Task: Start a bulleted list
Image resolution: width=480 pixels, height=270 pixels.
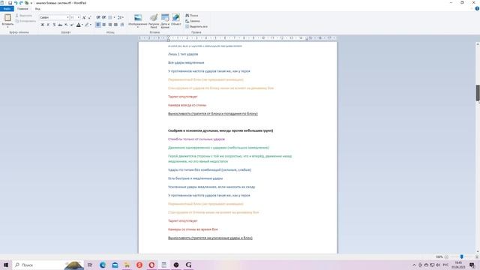Action: (x=110, y=17)
